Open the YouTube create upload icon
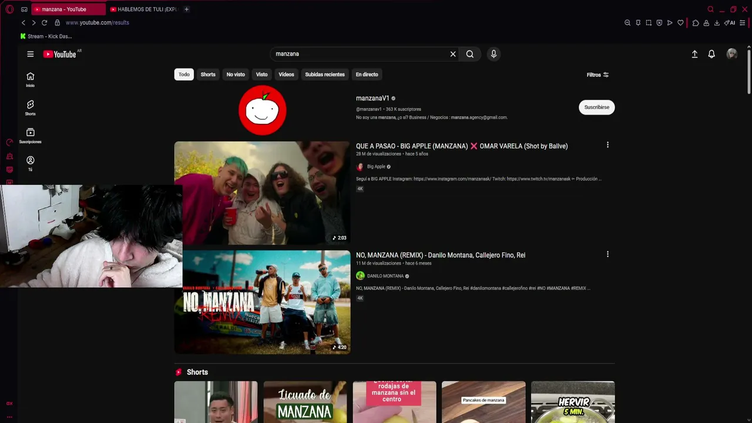Viewport: 752px width, 423px height. click(694, 54)
